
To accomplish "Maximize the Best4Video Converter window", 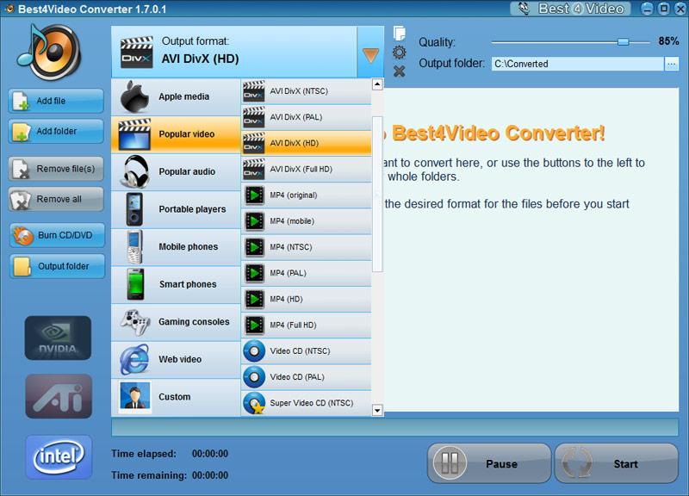I will (x=663, y=9).
